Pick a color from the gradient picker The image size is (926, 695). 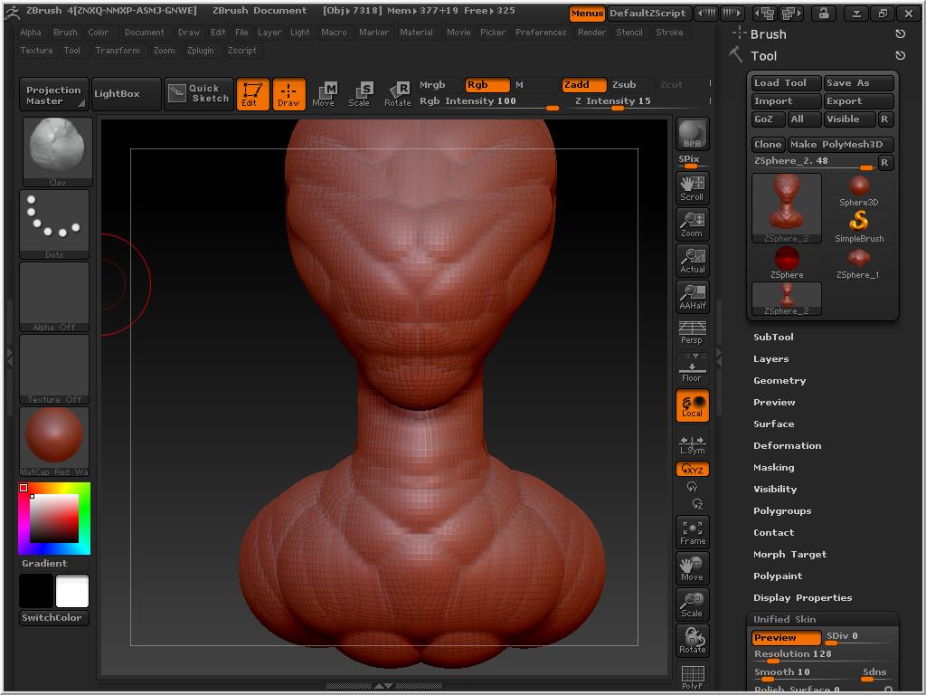54,519
